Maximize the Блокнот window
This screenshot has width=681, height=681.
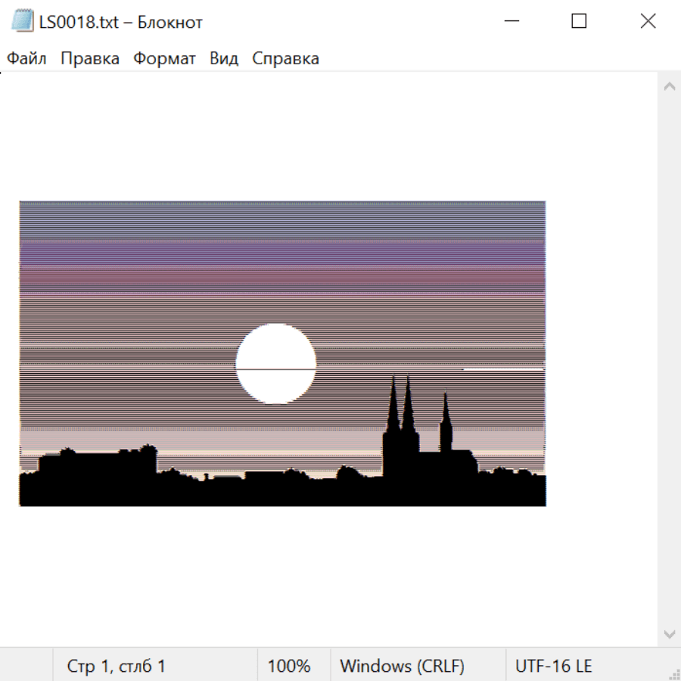point(579,21)
